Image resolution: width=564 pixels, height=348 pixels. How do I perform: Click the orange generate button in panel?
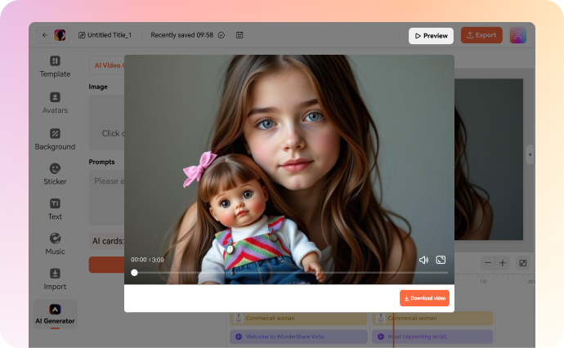tap(106, 265)
